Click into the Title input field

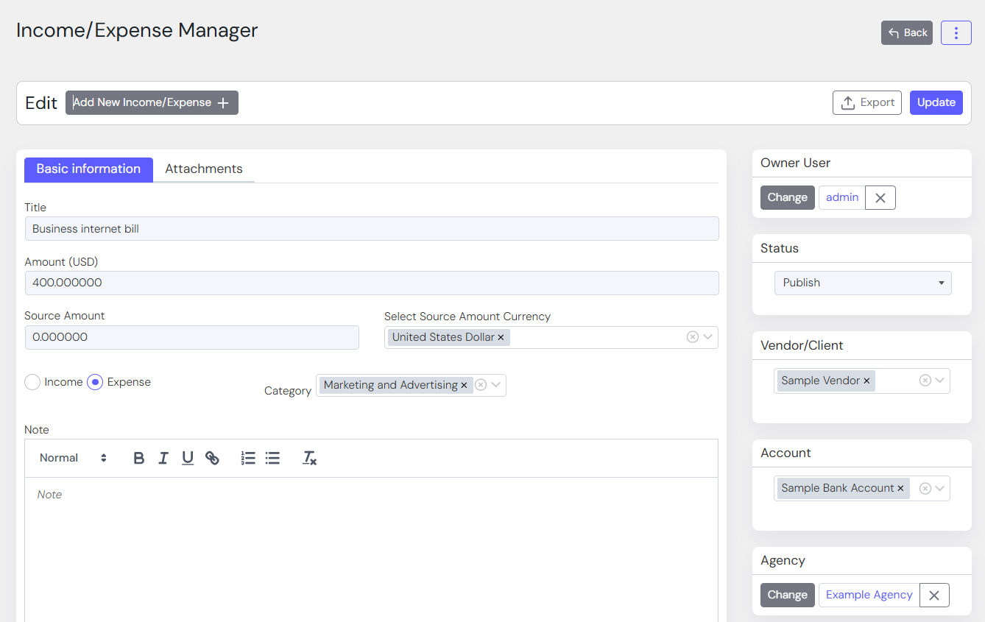[371, 229]
